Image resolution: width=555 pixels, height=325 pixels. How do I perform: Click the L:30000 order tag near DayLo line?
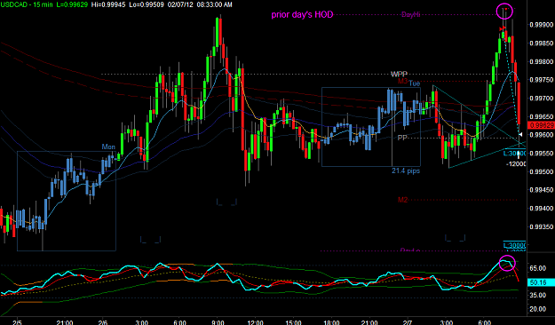(515, 245)
